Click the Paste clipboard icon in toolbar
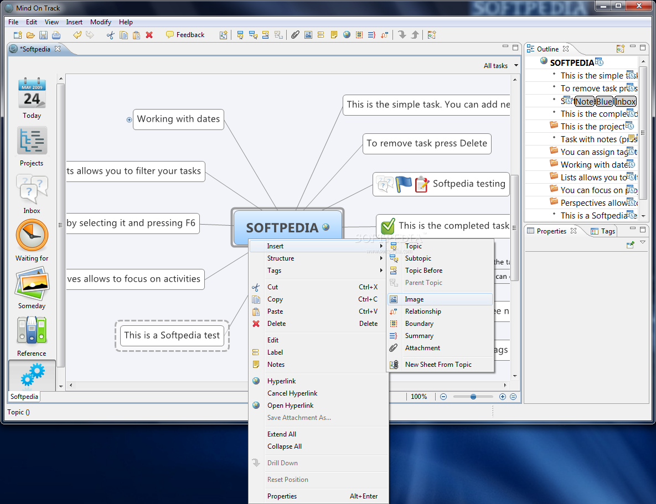Viewport: 656px width, 504px height. pyautogui.click(x=136, y=35)
